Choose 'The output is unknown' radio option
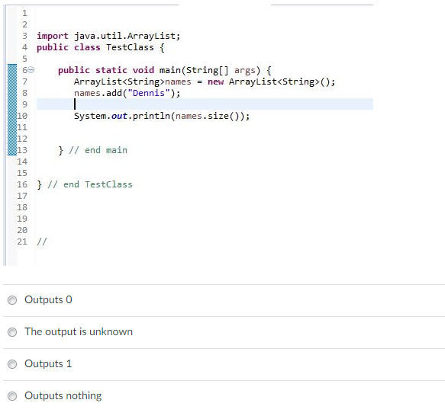Viewport: 445px width, 419px height. pyautogui.click(x=12, y=332)
